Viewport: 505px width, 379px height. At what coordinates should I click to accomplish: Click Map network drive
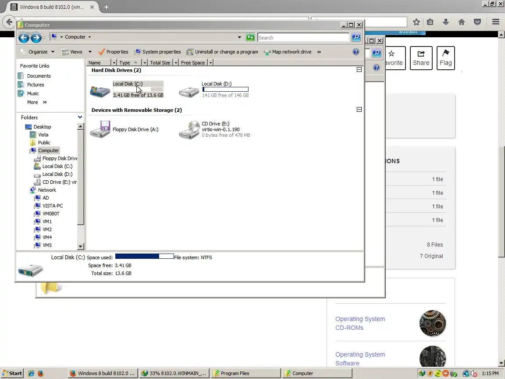click(288, 52)
